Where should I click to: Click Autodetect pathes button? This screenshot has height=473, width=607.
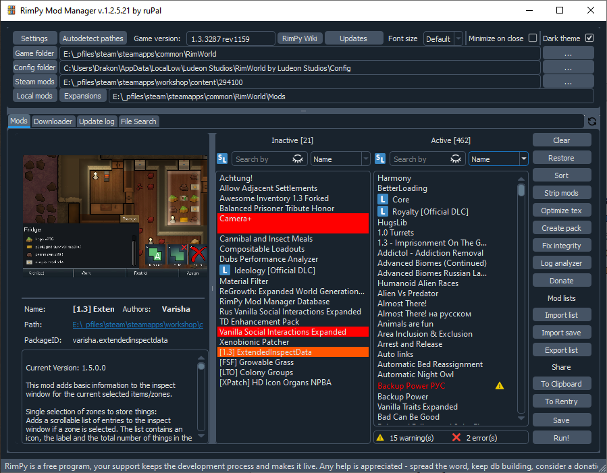point(93,38)
